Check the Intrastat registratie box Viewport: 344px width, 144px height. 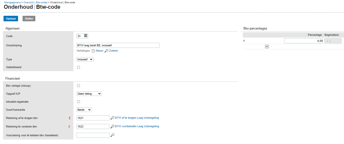pyautogui.click(x=78, y=102)
